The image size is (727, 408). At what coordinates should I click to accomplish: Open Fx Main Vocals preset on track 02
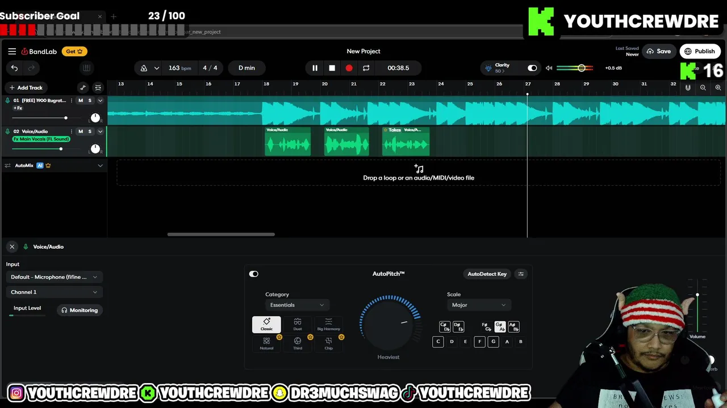click(41, 139)
